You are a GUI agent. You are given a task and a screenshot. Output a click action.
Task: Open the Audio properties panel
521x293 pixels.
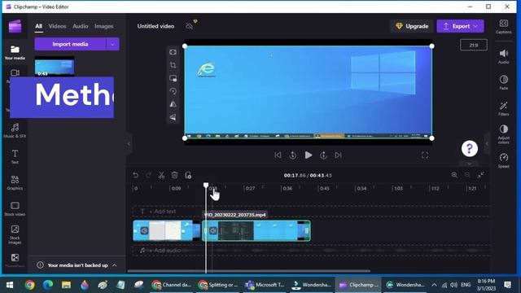[x=503, y=56]
